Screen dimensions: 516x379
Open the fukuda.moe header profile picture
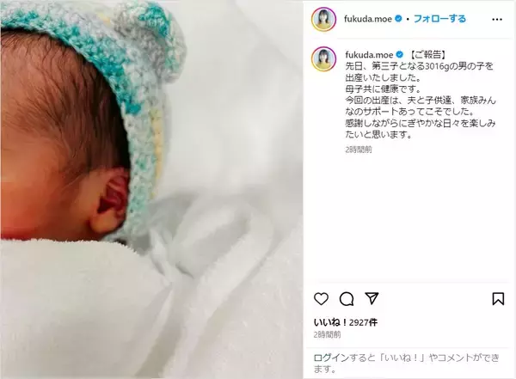click(324, 19)
